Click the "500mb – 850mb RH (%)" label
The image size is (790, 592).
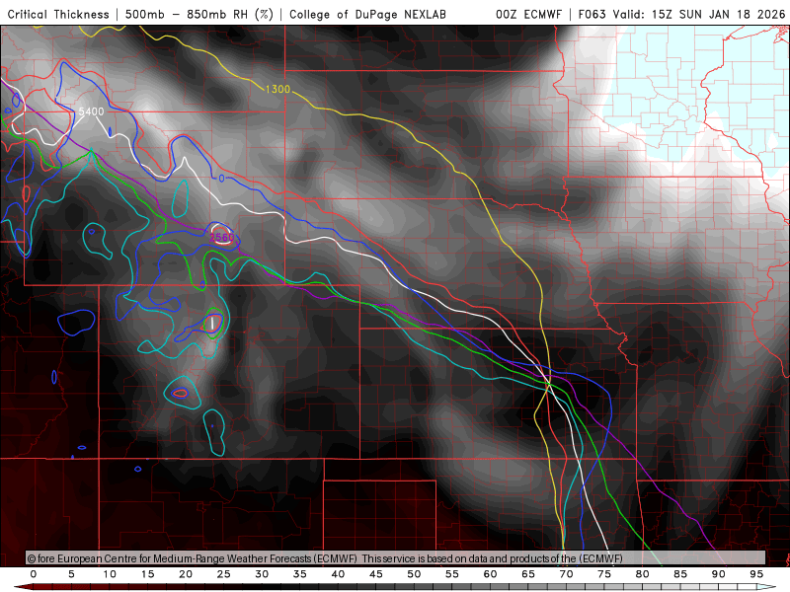[199, 14]
